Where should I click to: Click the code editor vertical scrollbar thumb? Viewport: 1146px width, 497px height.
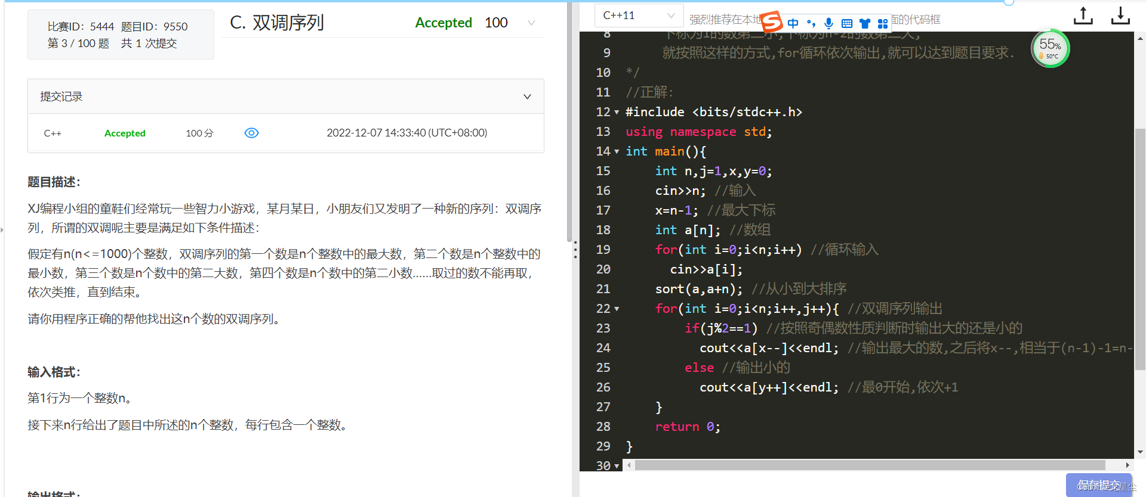pyautogui.click(x=1140, y=249)
